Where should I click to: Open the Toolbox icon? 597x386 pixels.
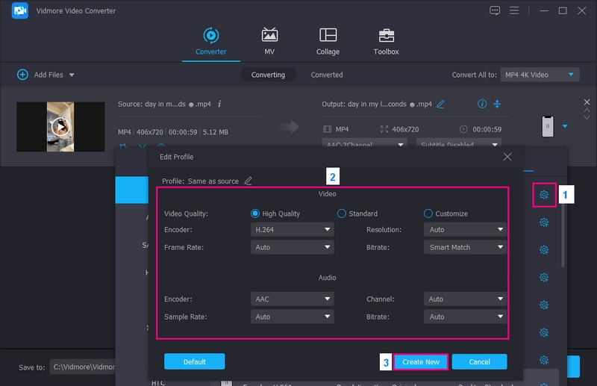(x=386, y=35)
